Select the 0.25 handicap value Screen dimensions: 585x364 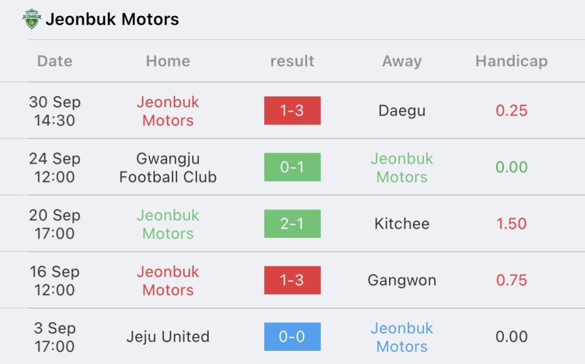click(x=511, y=111)
